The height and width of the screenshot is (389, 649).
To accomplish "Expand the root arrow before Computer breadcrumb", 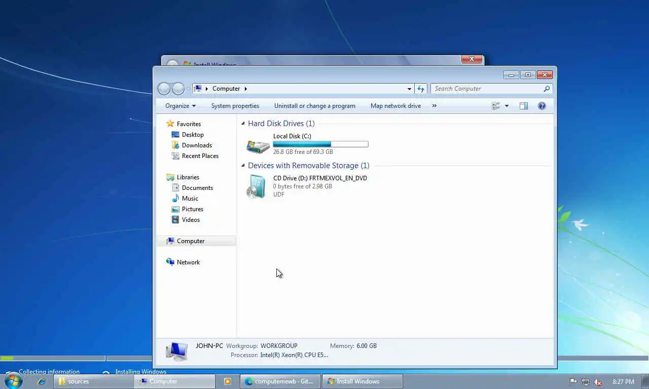I will 207,89.
